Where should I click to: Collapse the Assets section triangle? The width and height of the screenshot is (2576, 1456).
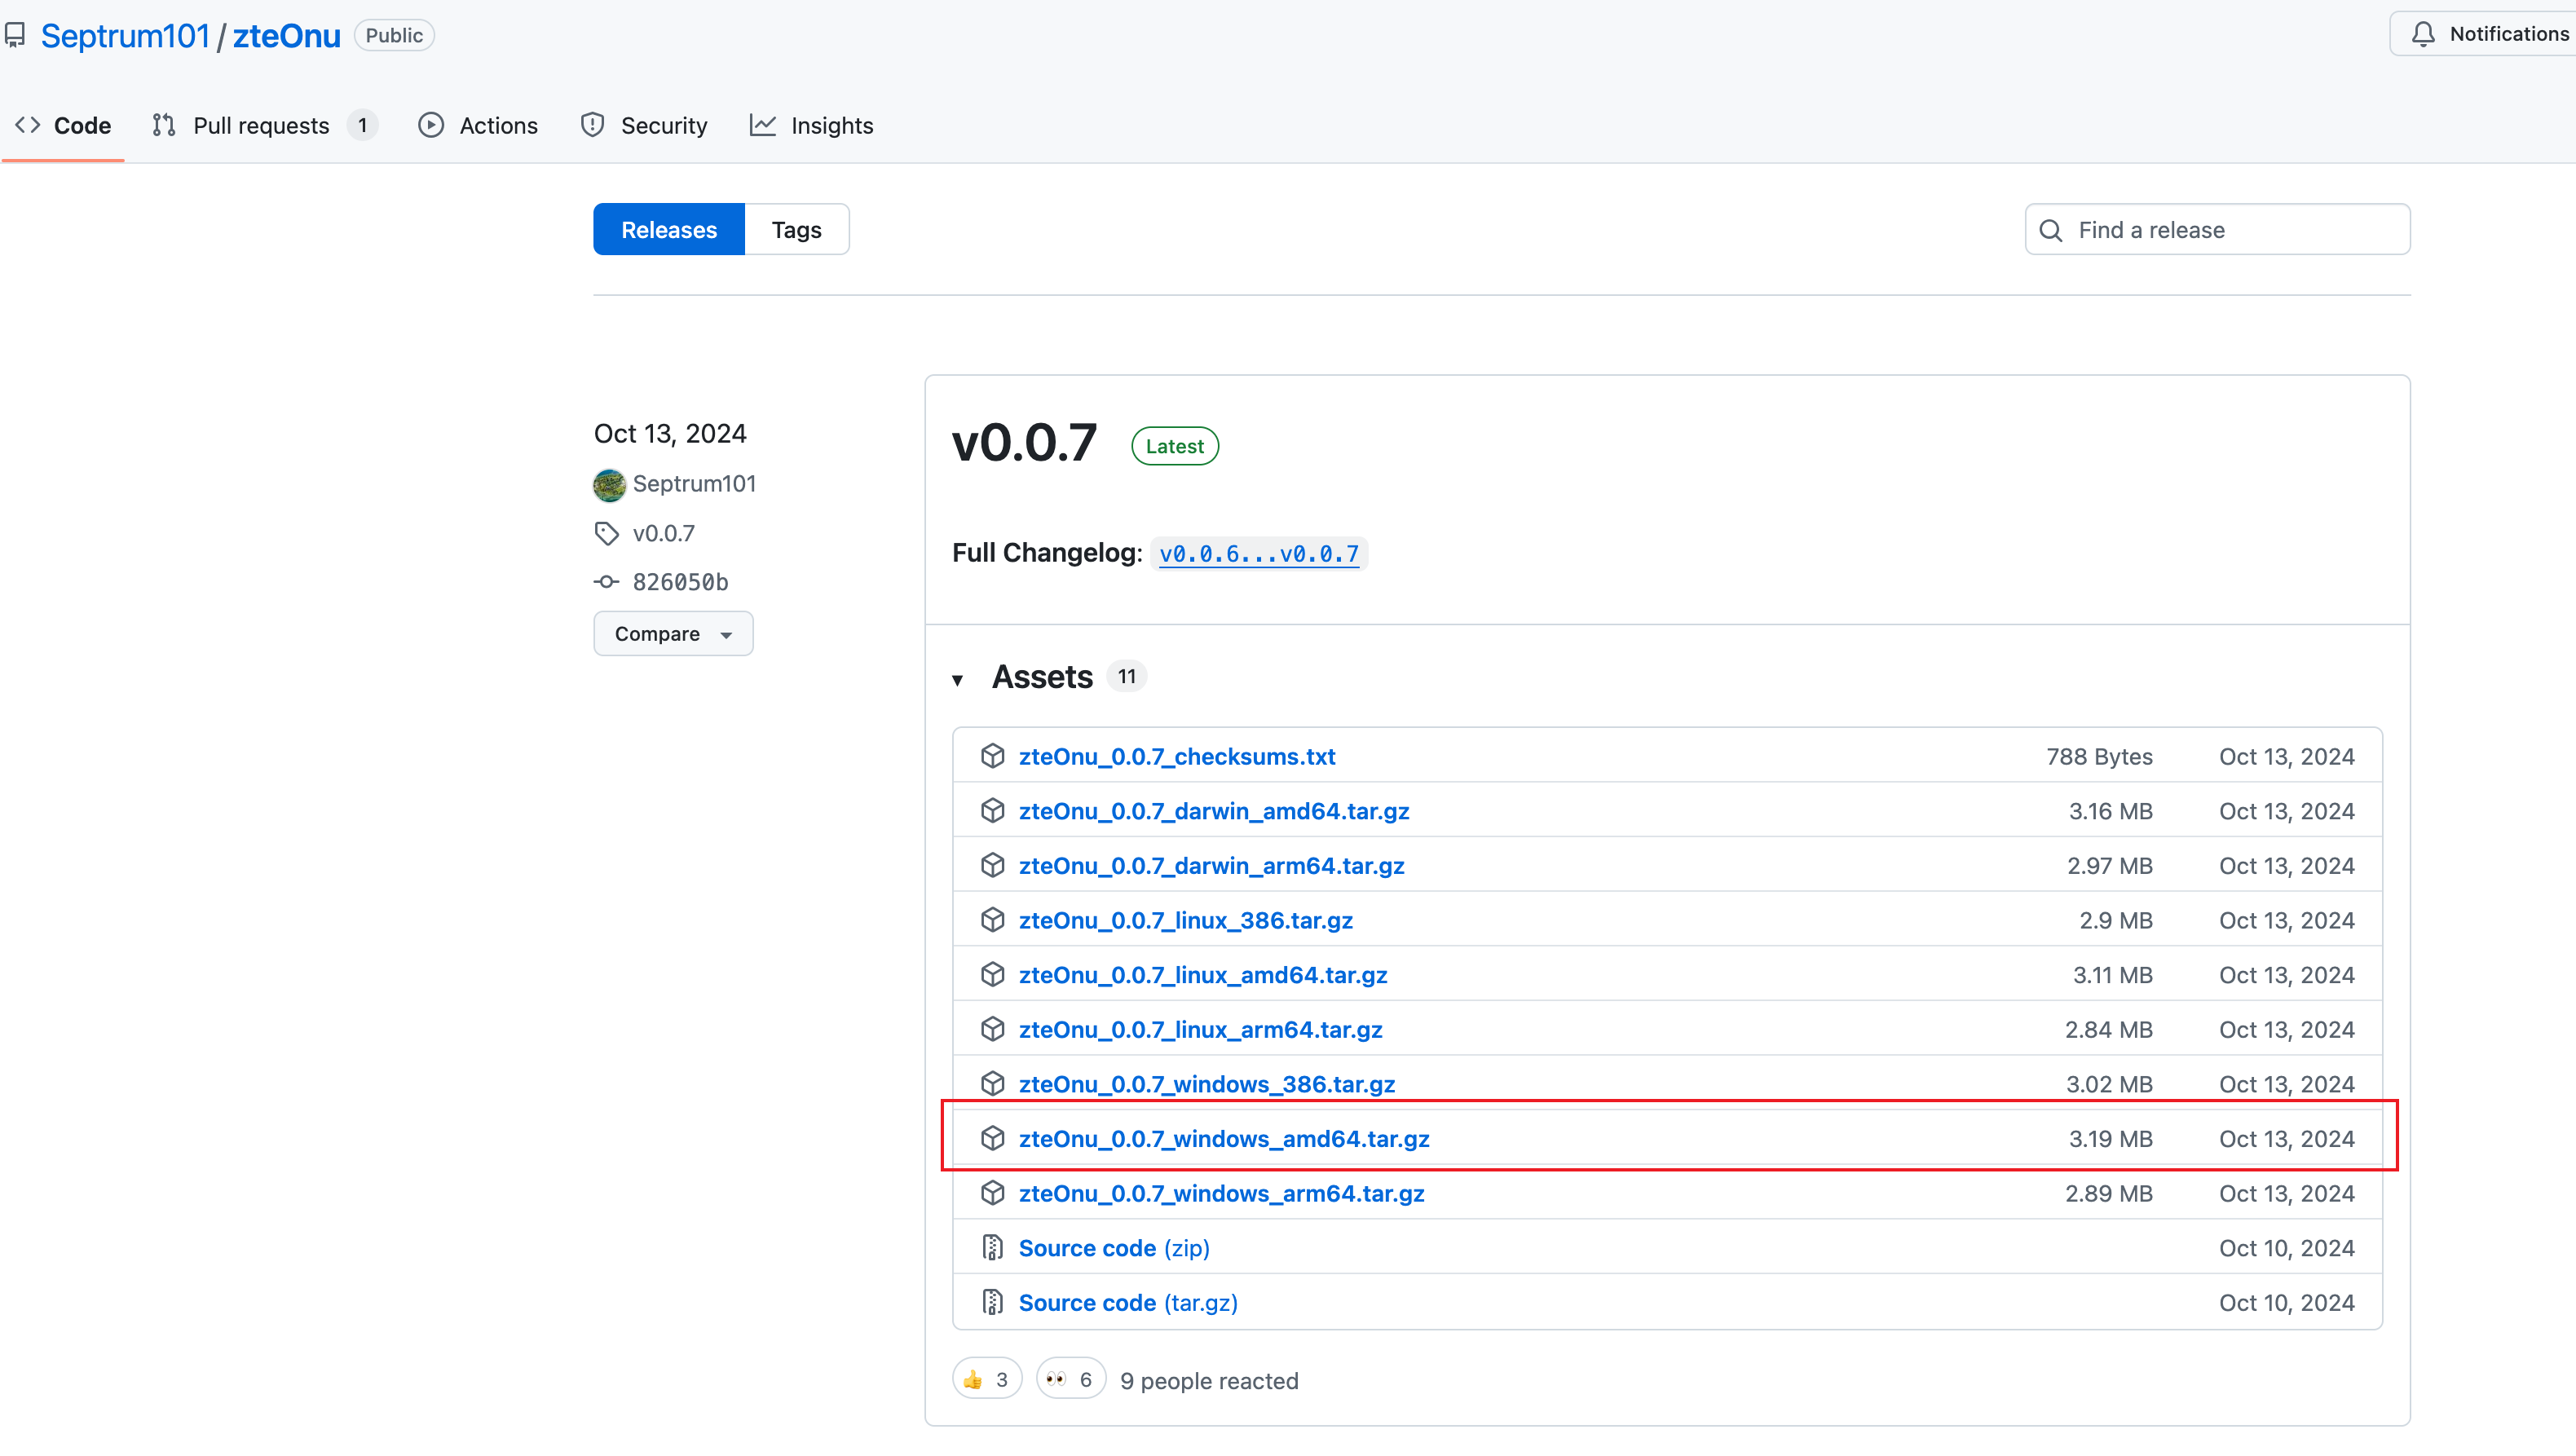[x=958, y=681]
